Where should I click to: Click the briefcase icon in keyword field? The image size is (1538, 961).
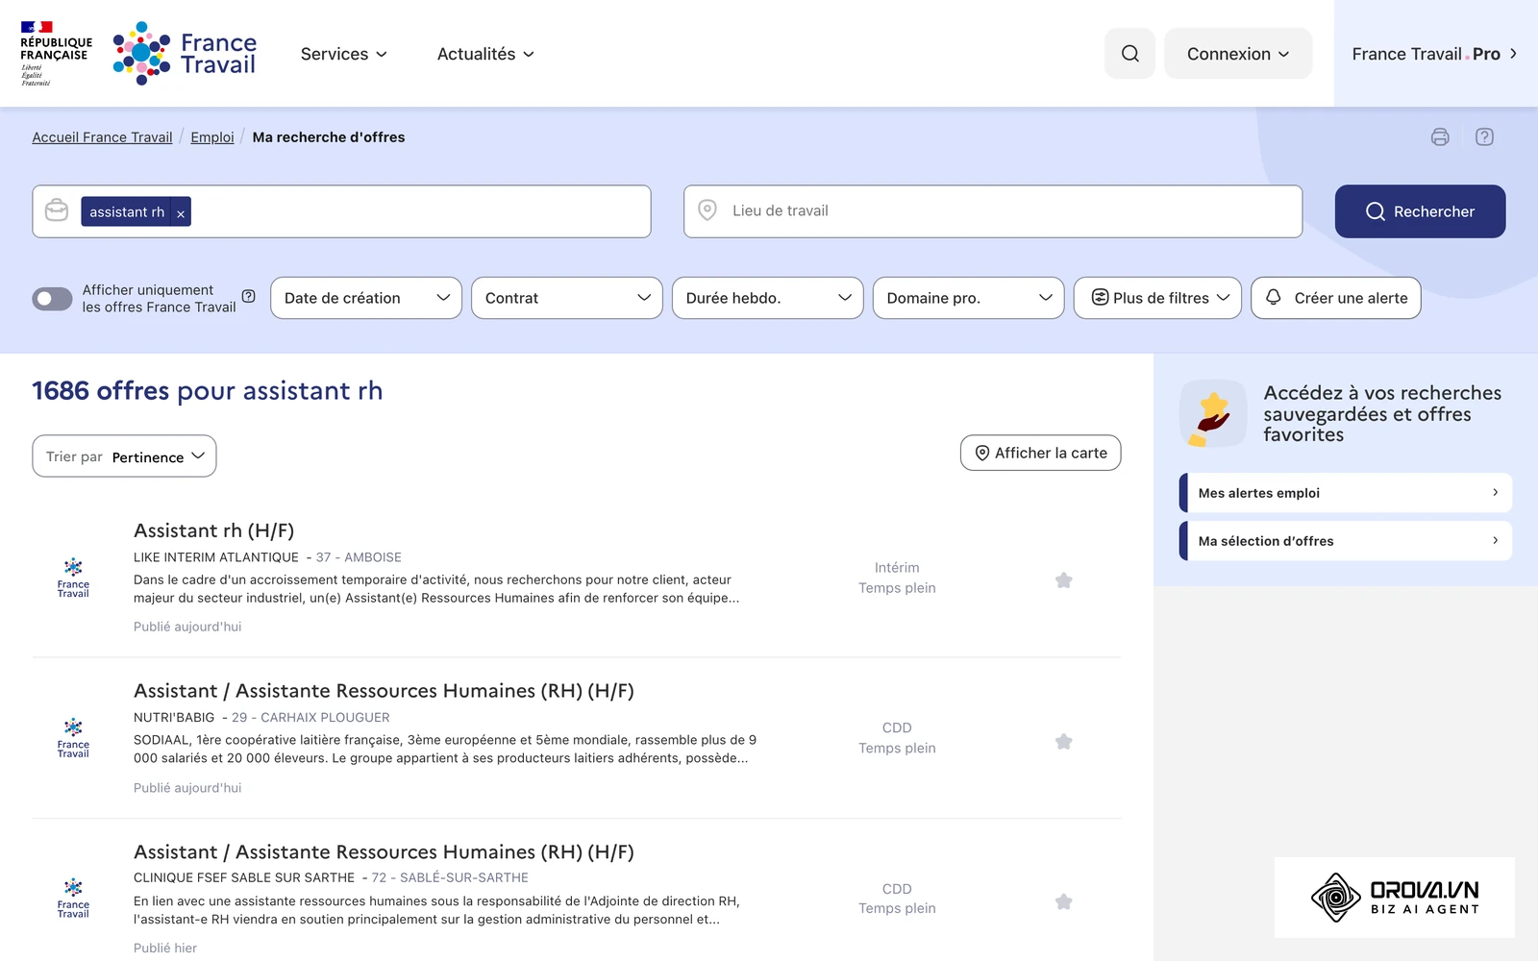click(57, 210)
